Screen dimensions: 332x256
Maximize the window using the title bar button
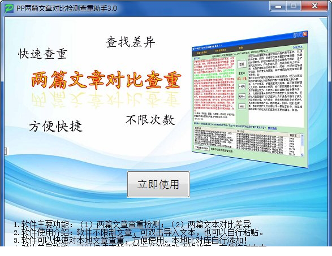click(293, 6)
